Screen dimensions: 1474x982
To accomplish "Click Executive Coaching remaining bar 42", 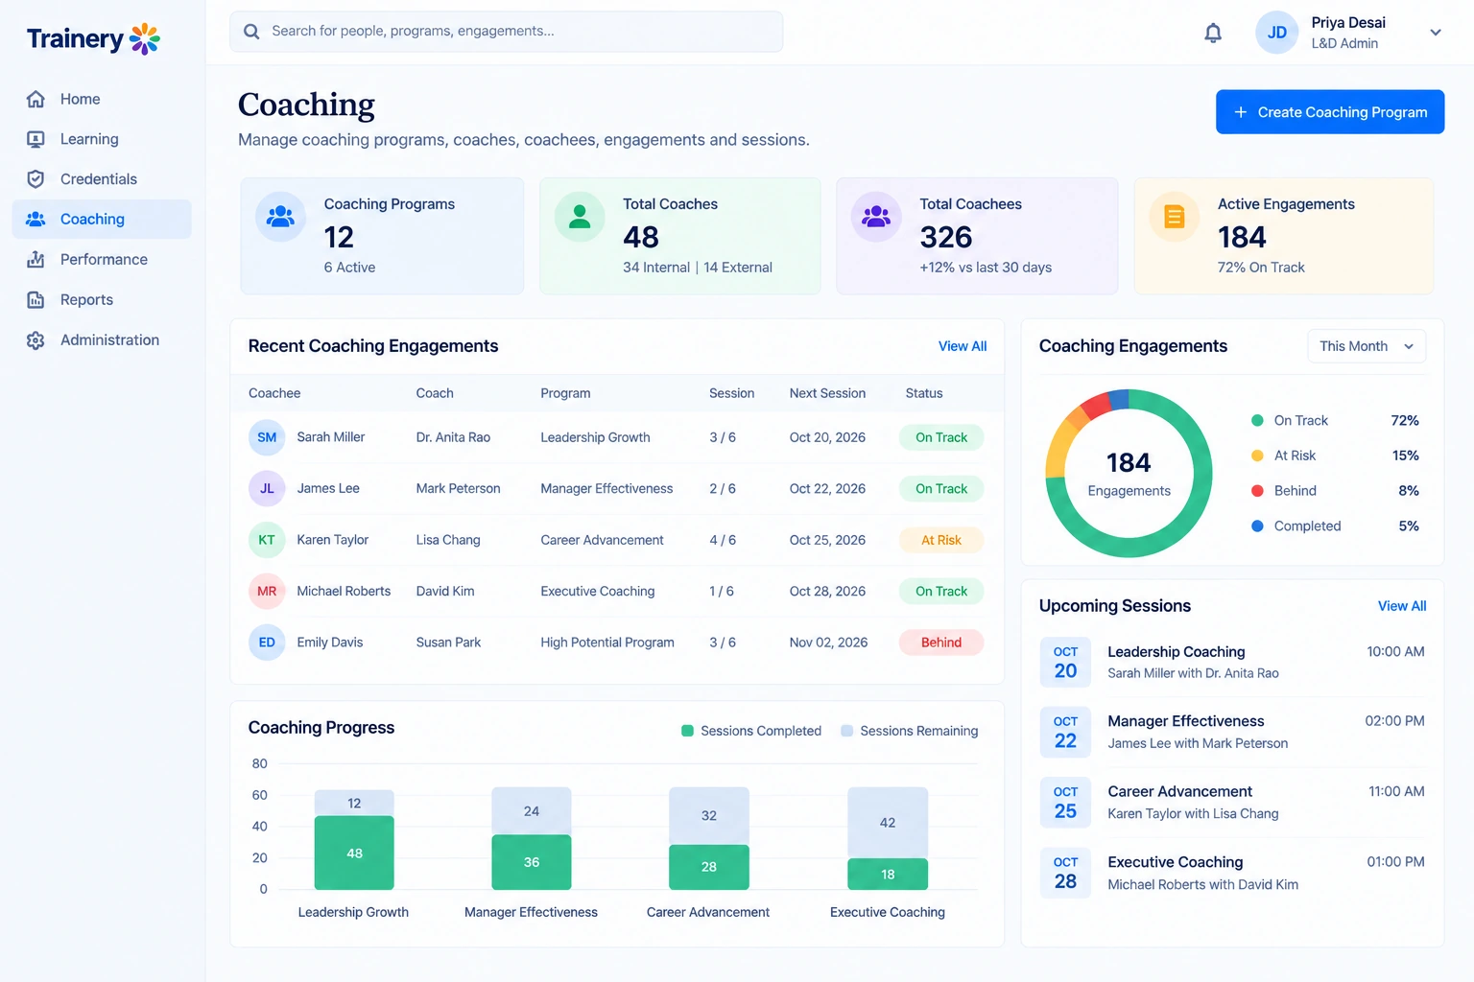I will point(888,823).
